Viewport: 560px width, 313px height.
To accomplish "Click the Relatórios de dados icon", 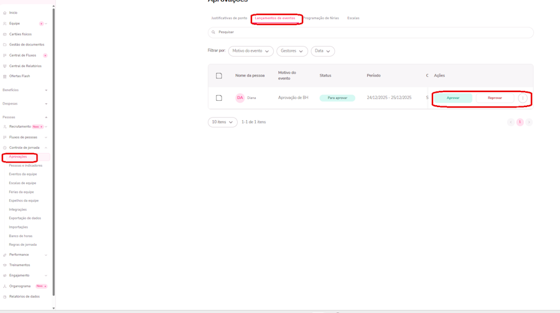I will point(4,297).
